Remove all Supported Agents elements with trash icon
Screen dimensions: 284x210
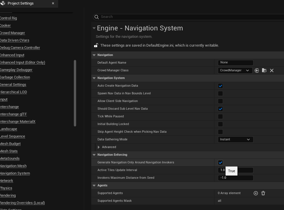pos(263,193)
